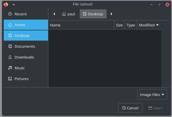Viewport: 172px width, 117px height.
Task: Toggle sort order on the Modified column
Action: (x=149, y=25)
